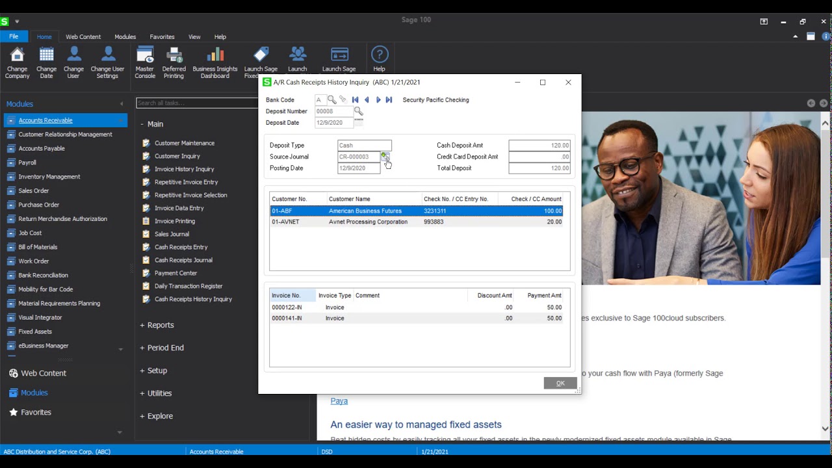This screenshot has width=832, height=468.
Task: Open the Help ribbon tab
Action: (220, 37)
